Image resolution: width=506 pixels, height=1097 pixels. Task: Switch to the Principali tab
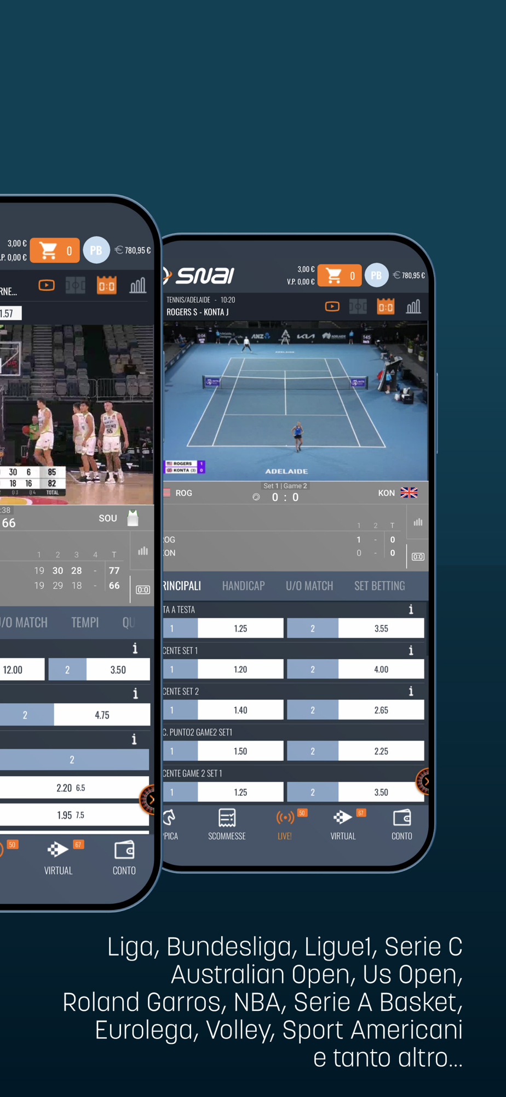click(x=182, y=586)
